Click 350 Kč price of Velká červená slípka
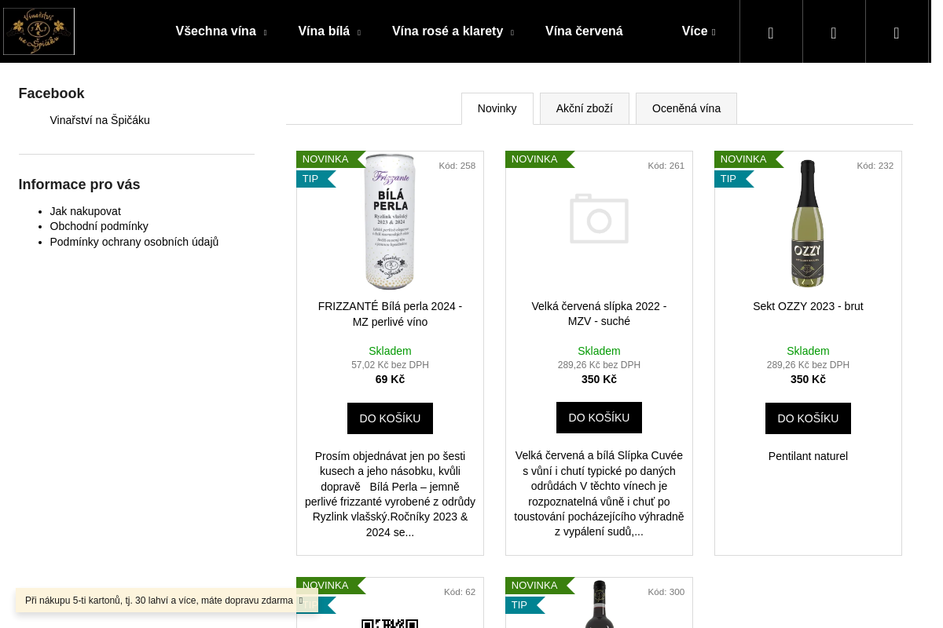Viewport: 943px width, 628px height. [599, 379]
